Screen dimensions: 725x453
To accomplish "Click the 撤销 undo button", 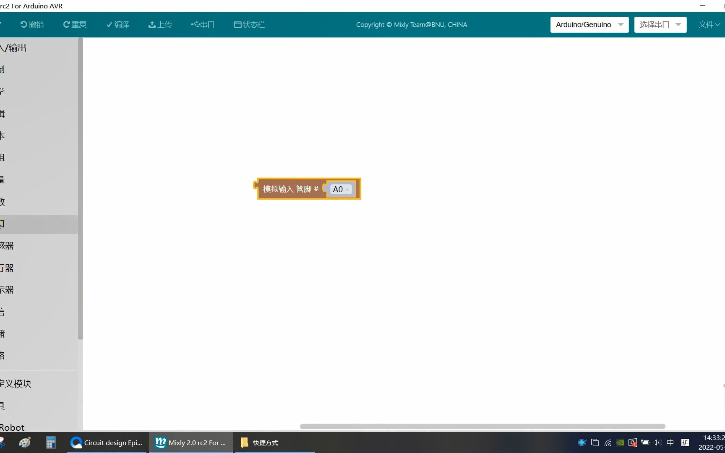I will pyautogui.click(x=32, y=25).
